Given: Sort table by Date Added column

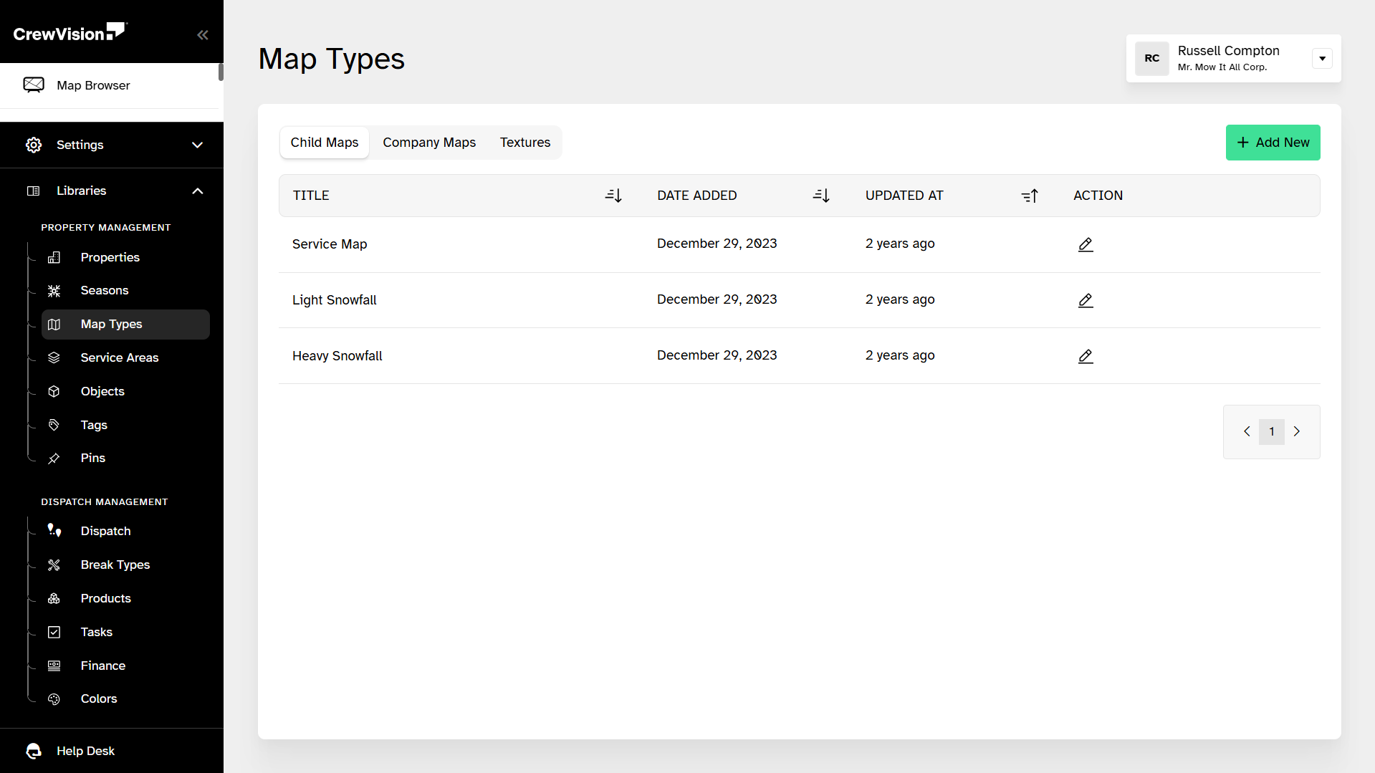Looking at the screenshot, I should pos(821,196).
